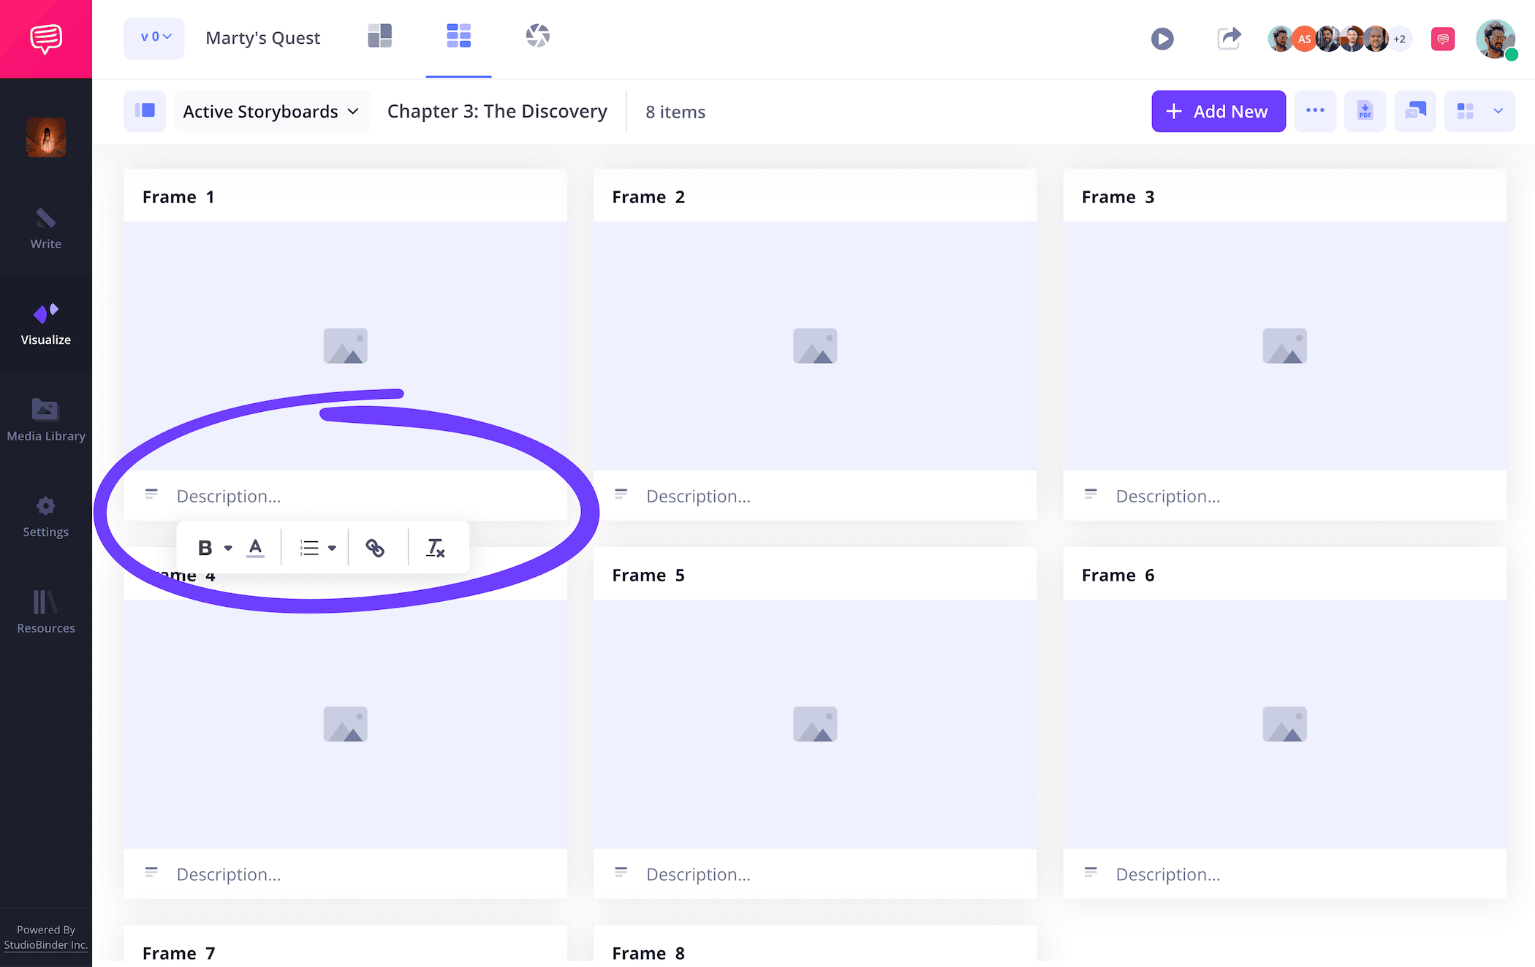Expand the Active Storyboards dropdown
The image size is (1535, 967).
pyautogui.click(x=271, y=111)
